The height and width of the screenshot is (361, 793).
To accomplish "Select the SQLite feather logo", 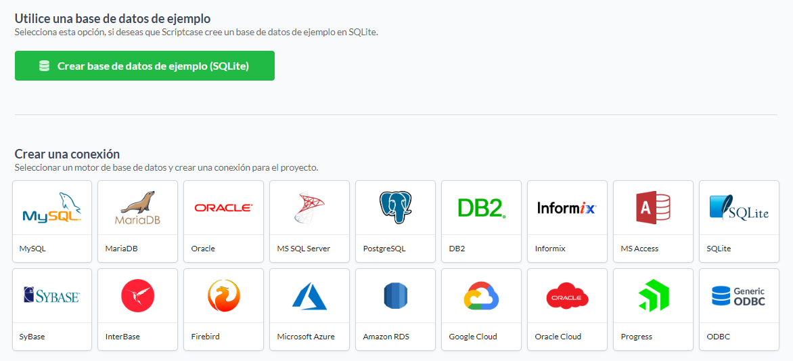I will (x=739, y=207).
